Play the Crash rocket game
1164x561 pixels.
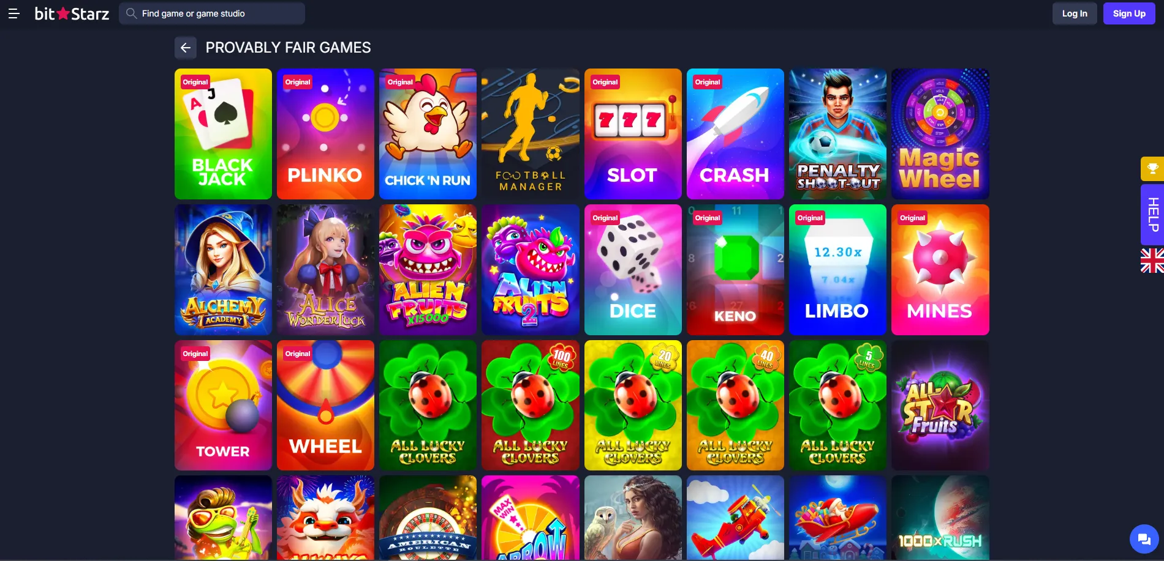tap(735, 134)
